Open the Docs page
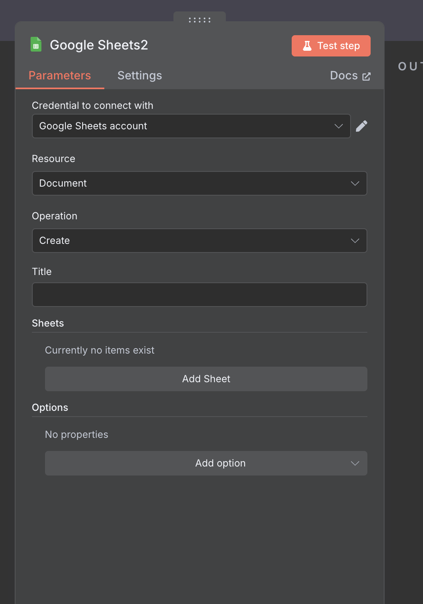This screenshot has height=604, width=423. (344, 75)
